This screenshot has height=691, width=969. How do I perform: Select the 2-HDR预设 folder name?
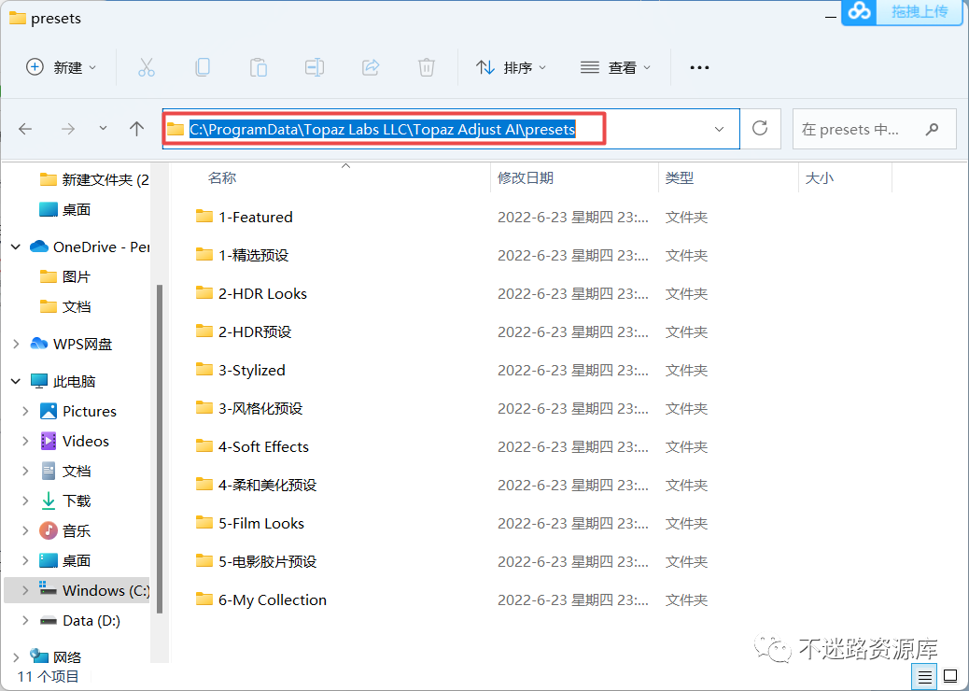(x=255, y=331)
